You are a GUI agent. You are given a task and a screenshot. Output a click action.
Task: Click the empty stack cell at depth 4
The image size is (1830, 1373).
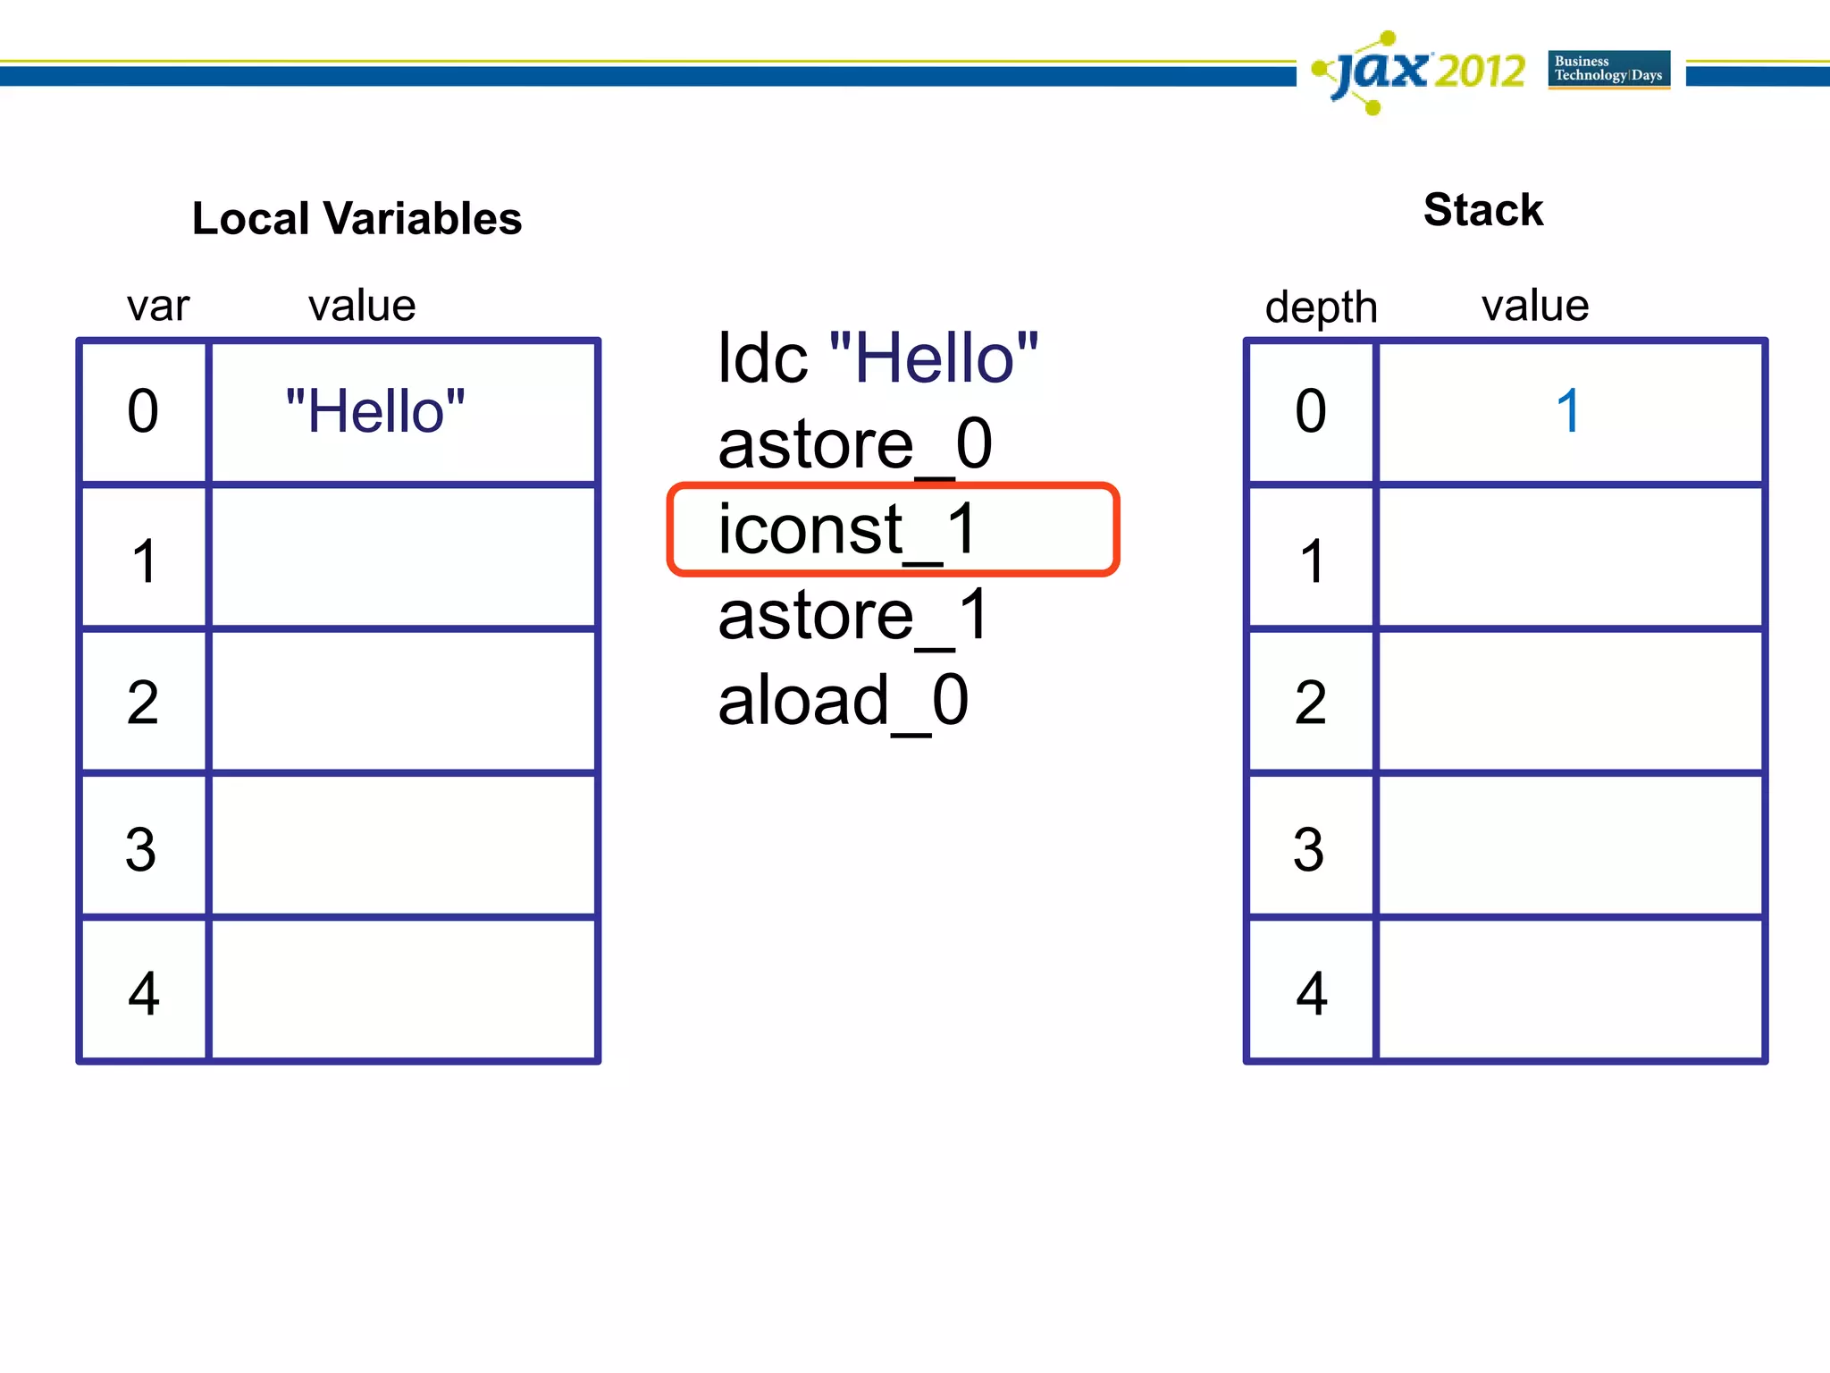pos(1570,991)
